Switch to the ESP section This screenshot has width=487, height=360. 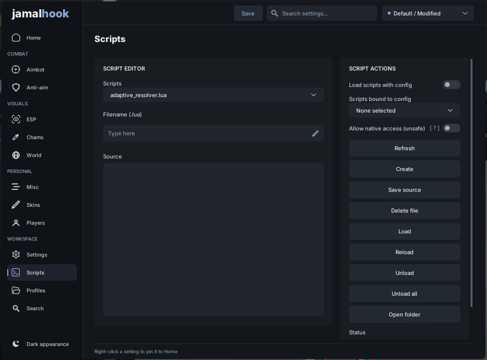click(42, 119)
